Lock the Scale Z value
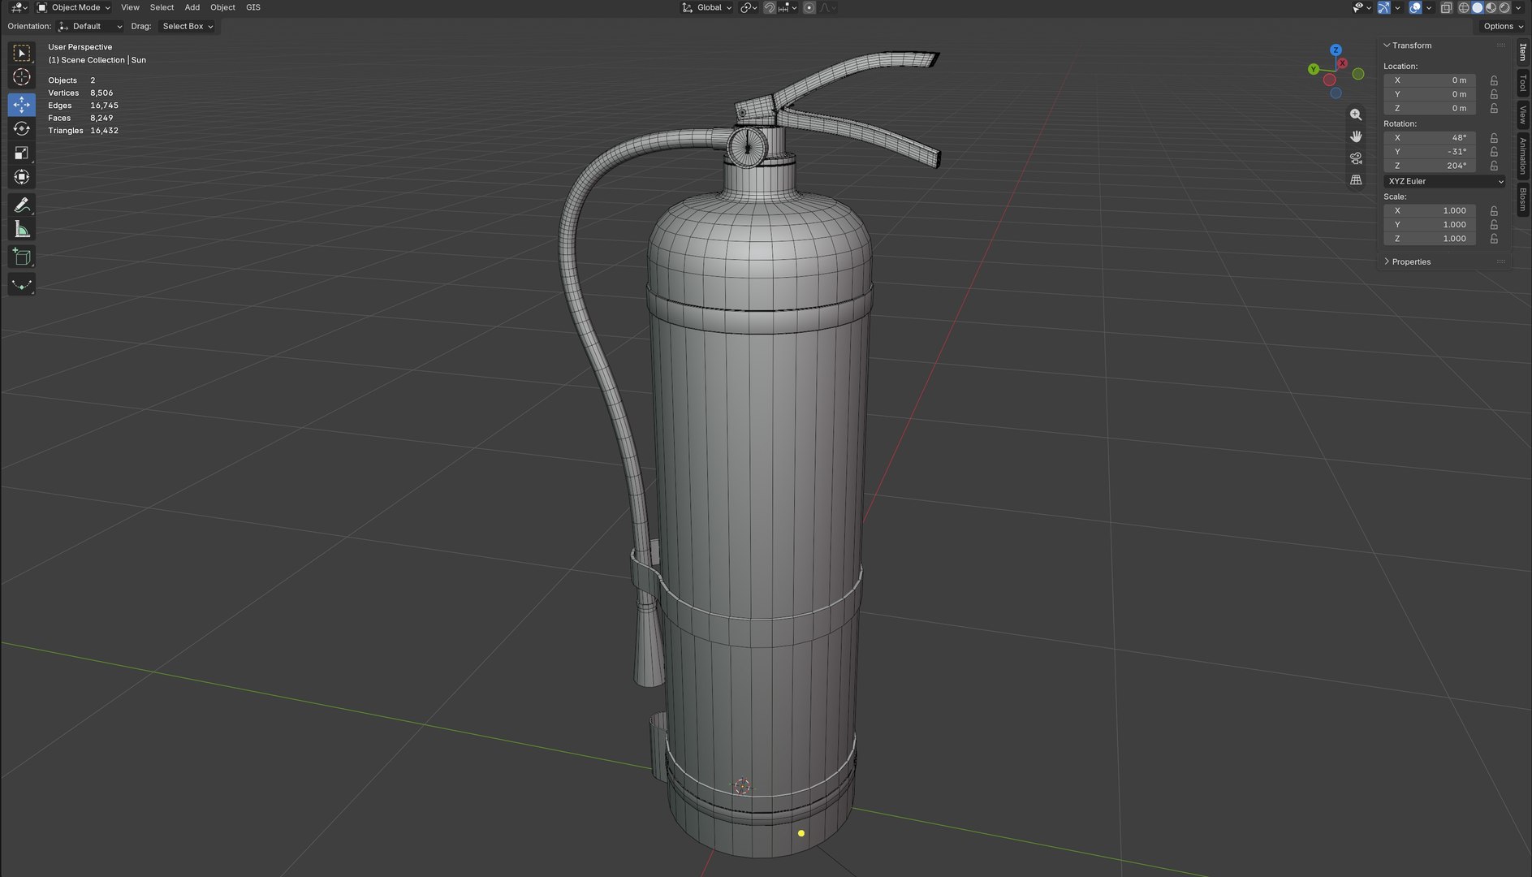Image resolution: width=1532 pixels, height=877 pixels. [1494, 239]
